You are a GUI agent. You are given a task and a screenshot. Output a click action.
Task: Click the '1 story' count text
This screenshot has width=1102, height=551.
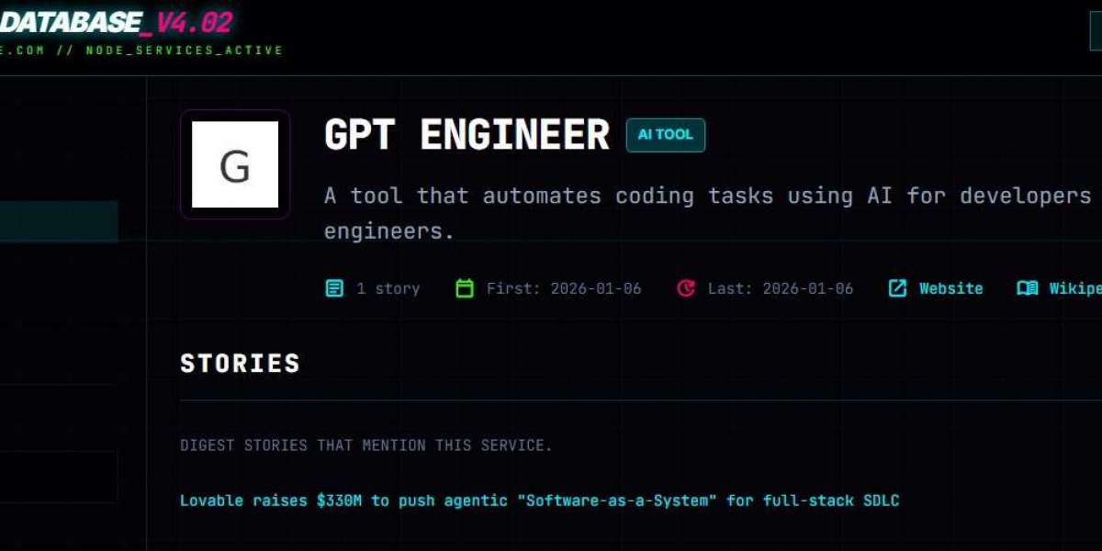click(388, 288)
